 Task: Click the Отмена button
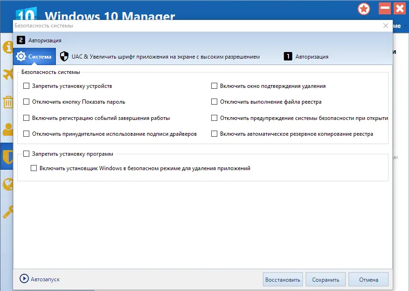pyautogui.click(x=369, y=279)
